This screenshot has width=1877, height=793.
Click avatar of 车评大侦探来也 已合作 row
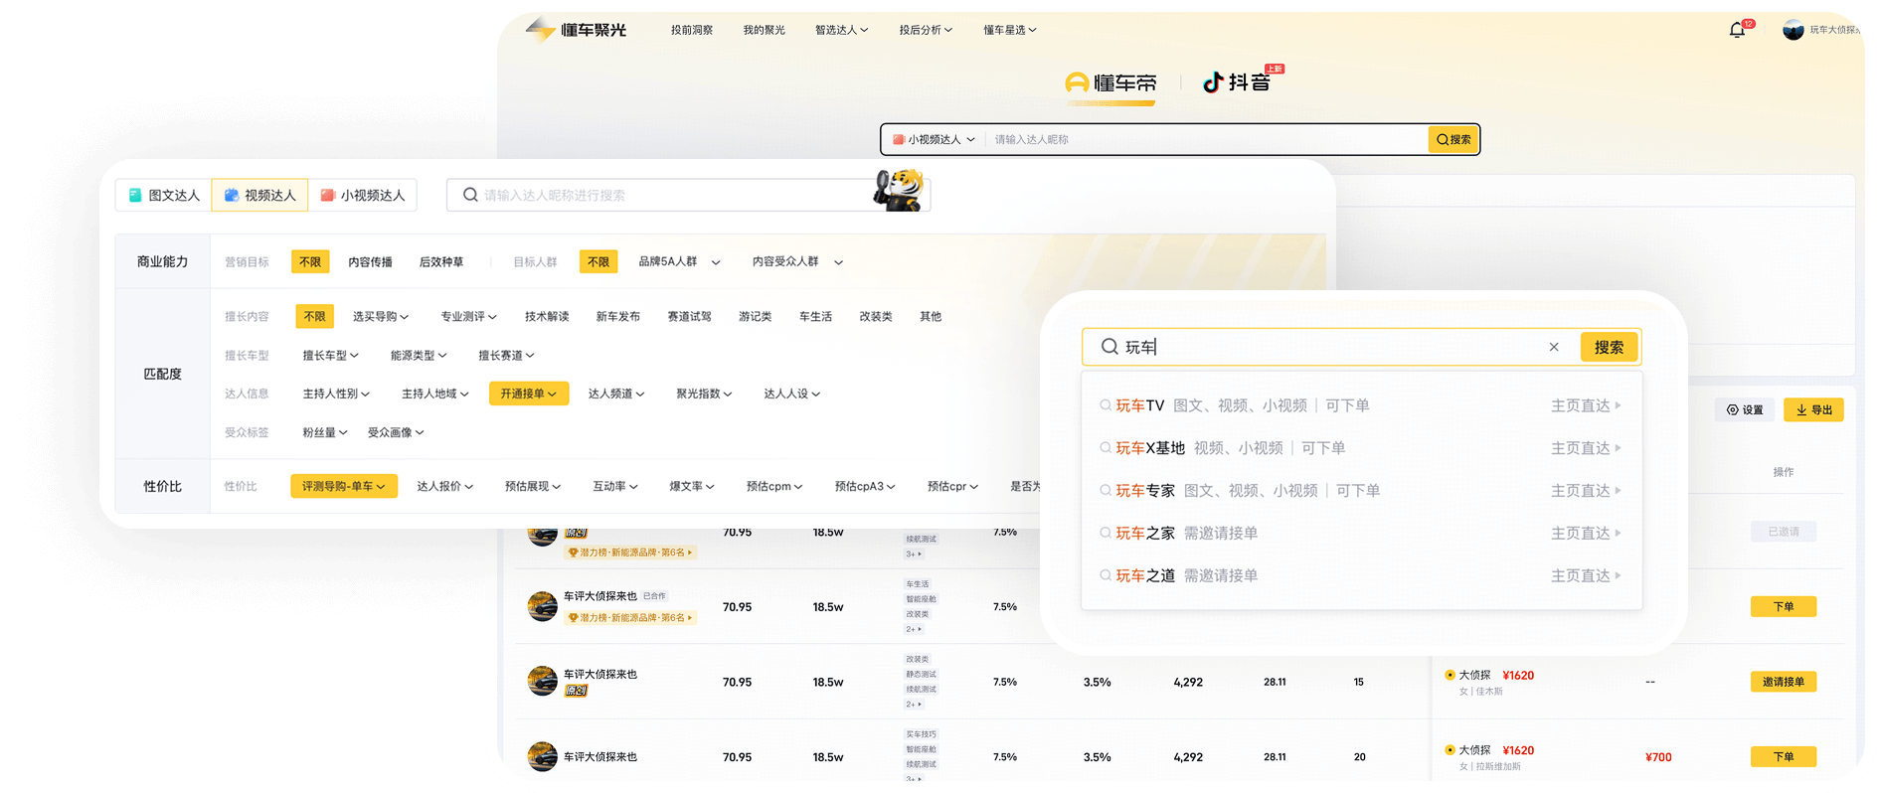point(542,606)
